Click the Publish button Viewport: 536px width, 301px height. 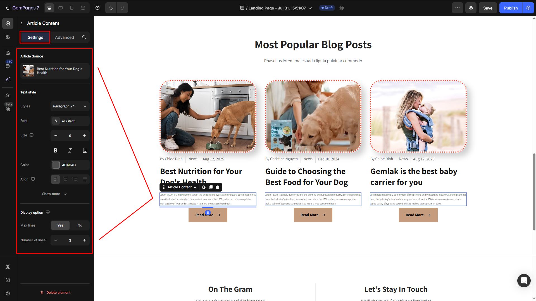click(511, 8)
